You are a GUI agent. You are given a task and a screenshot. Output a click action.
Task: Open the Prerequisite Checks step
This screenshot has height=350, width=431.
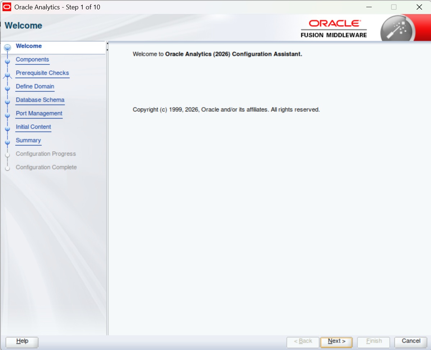[42, 73]
